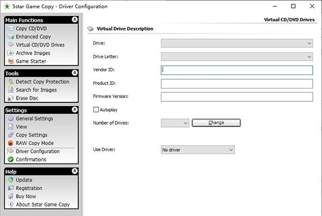Open Registration
Image resolution: width=322 pixels, height=216 pixels.
coord(29,188)
